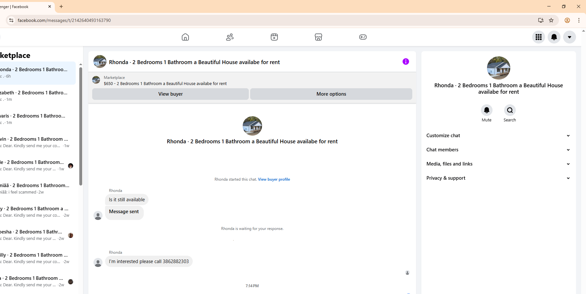The height and width of the screenshot is (294, 586).
Task: Click the Marketplace listing small thumbnail
Action: 96,80
